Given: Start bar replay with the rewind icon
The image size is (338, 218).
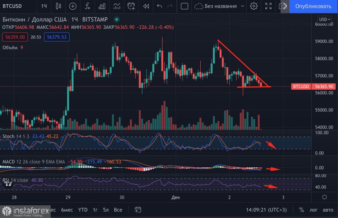Looking at the screenshot, I should pyautogui.click(x=146, y=6).
